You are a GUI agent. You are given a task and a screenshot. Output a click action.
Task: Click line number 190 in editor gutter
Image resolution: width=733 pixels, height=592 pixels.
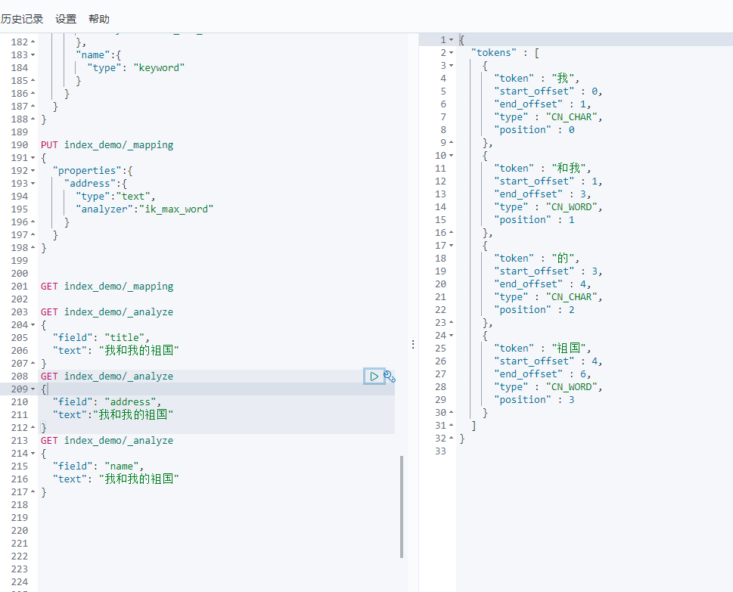coord(20,145)
